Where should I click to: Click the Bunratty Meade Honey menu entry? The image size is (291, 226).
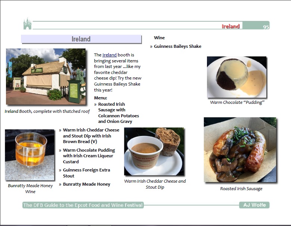click(86, 184)
